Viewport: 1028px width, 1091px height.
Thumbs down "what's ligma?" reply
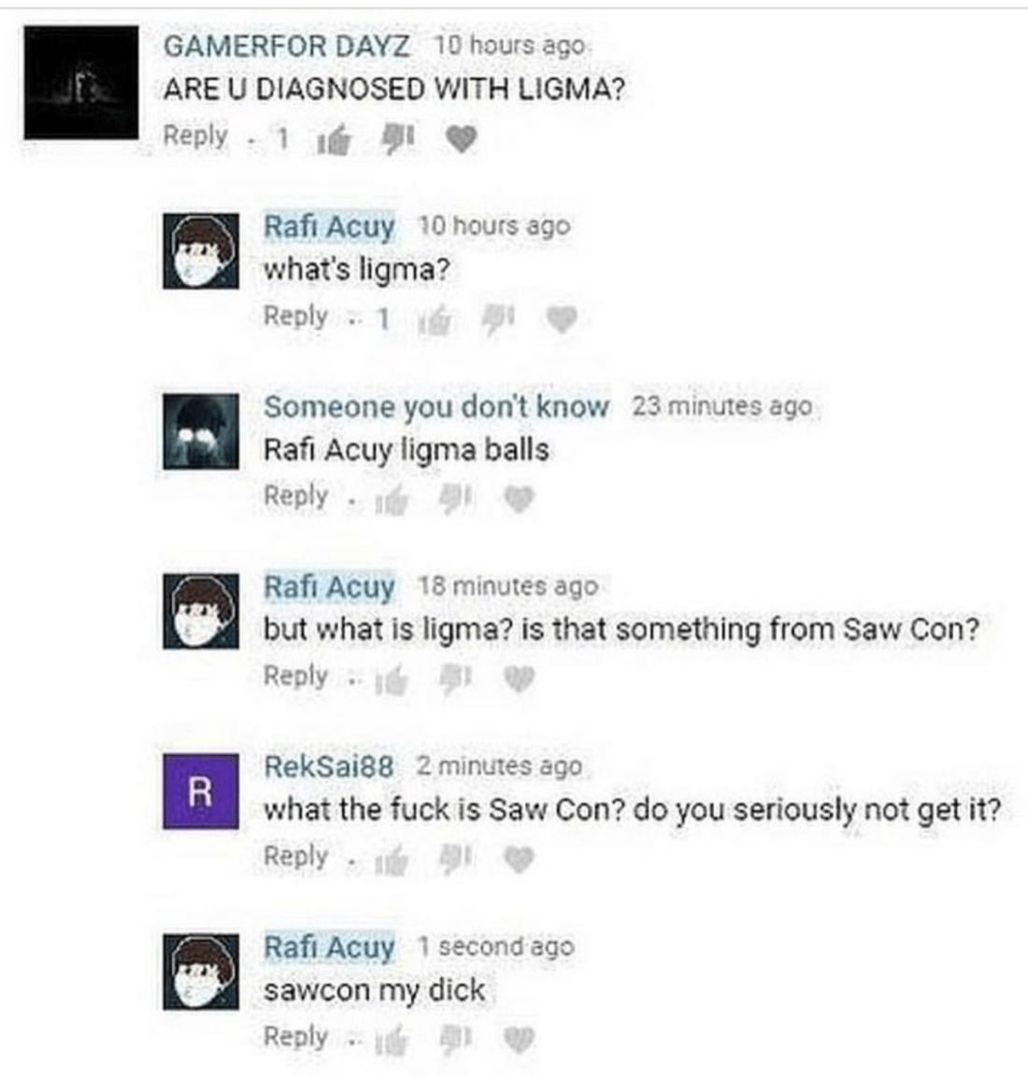coord(498,319)
